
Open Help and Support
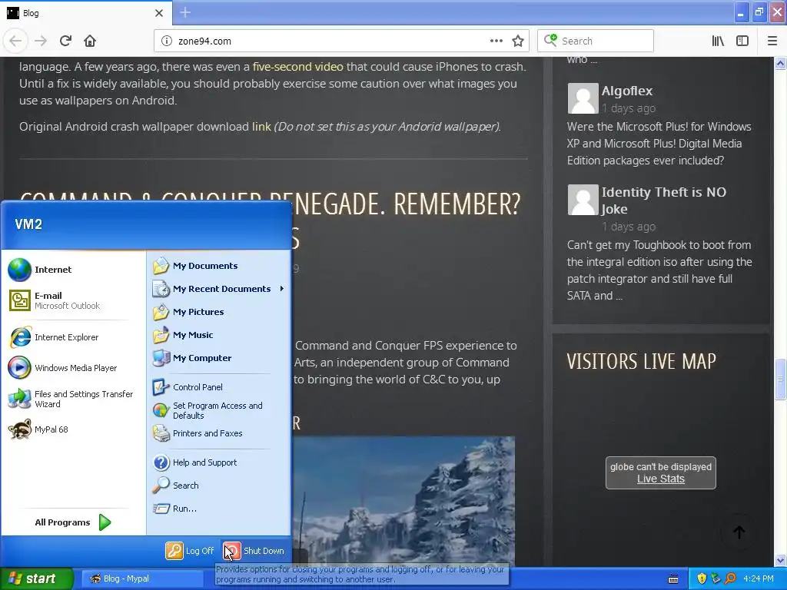pos(219,462)
